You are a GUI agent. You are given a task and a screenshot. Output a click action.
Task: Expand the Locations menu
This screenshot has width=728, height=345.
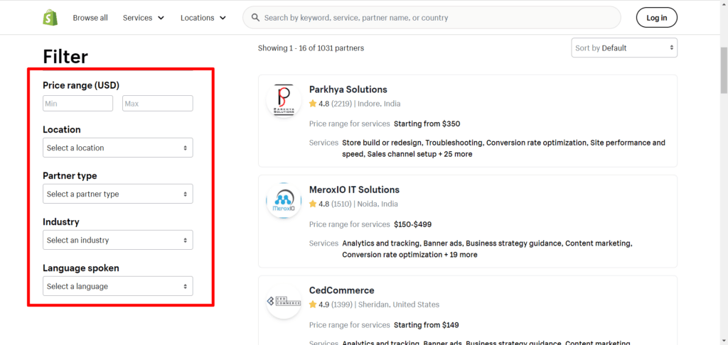[203, 18]
